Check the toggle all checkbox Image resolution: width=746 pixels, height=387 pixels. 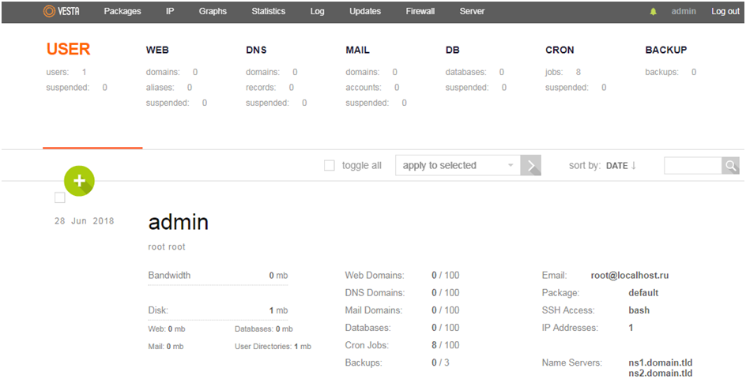pos(330,166)
